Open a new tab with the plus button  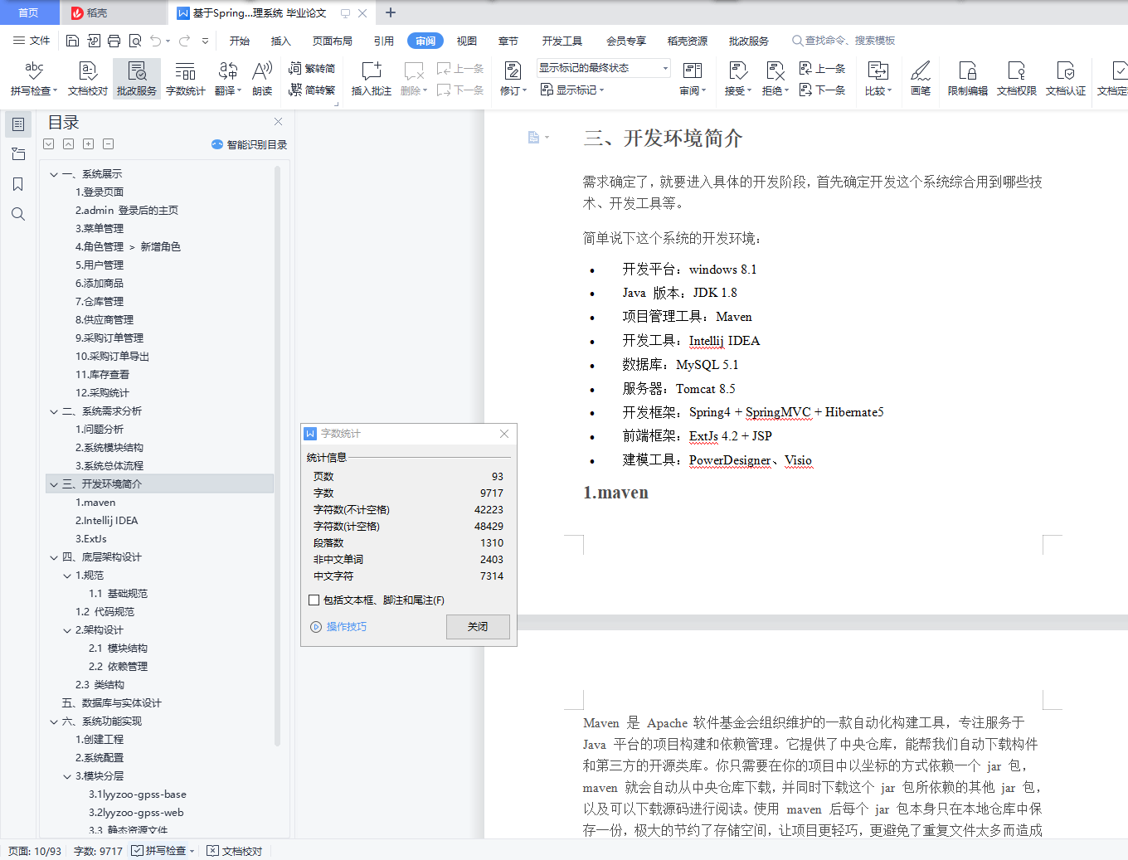[391, 12]
